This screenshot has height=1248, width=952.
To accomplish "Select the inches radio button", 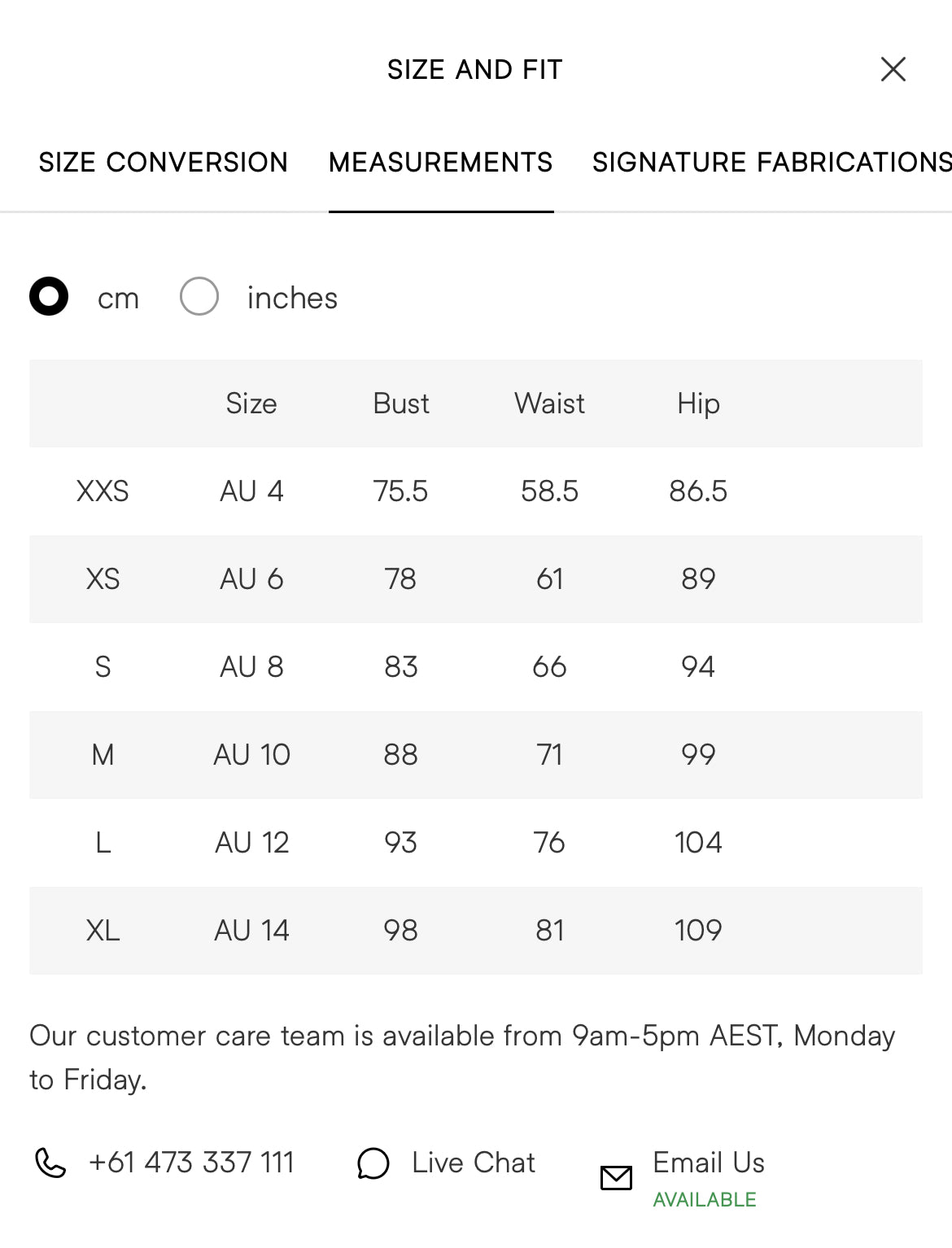I will click(199, 296).
